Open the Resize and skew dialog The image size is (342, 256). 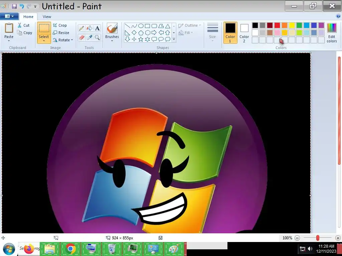pyautogui.click(x=61, y=33)
